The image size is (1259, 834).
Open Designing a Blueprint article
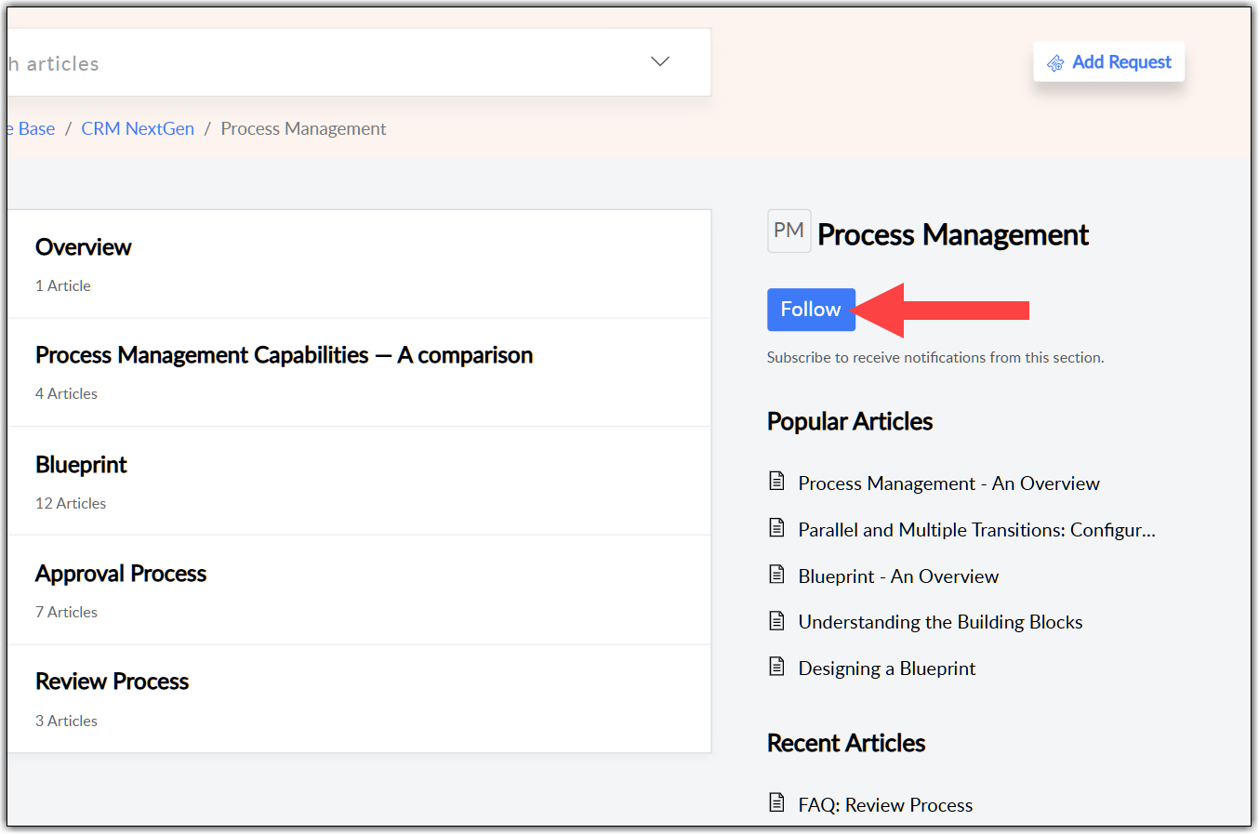(887, 669)
